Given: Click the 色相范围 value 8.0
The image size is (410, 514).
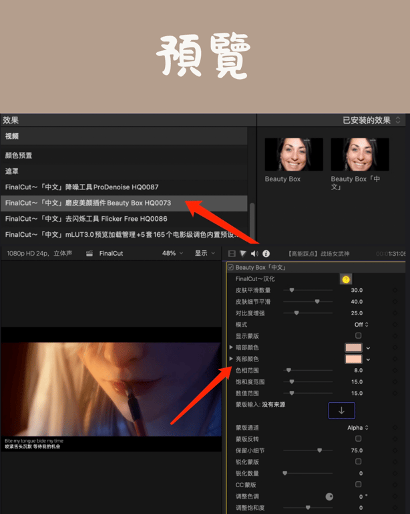Looking at the screenshot, I should (x=359, y=370).
